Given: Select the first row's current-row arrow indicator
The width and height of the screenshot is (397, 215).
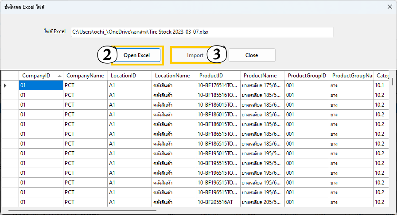Looking at the screenshot, I should (5, 85).
